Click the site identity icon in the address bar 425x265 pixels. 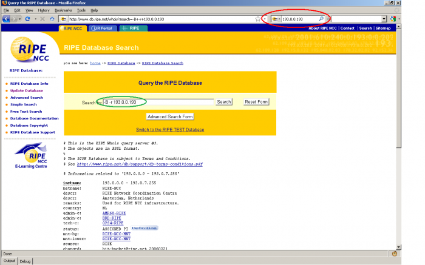click(63, 19)
